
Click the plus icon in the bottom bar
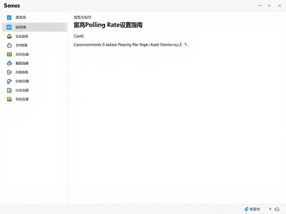[x=270, y=209]
